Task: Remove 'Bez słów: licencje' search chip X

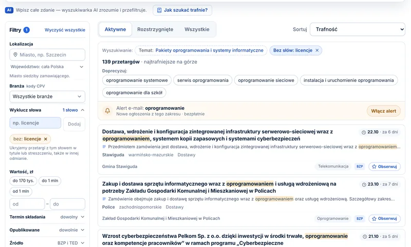Action: pos(317,50)
